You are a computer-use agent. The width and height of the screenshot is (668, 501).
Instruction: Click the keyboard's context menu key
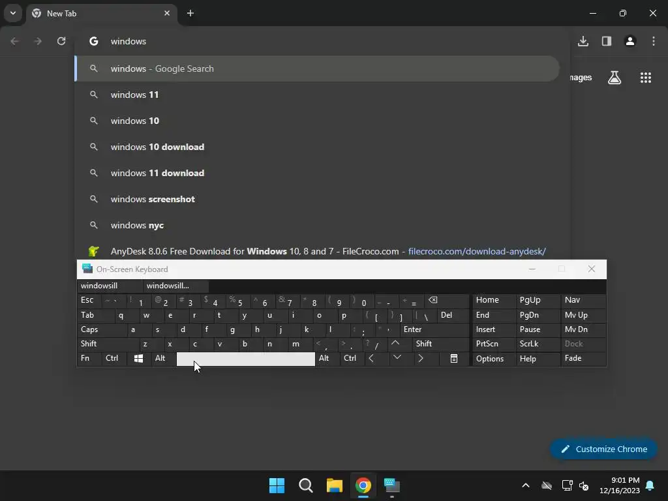pos(454,359)
